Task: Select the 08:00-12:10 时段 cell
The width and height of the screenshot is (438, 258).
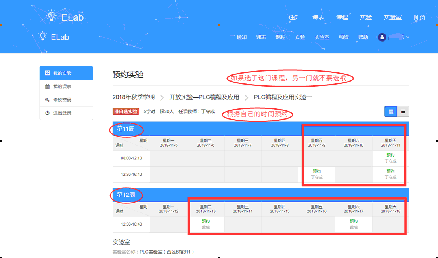Action: pos(131,158)
